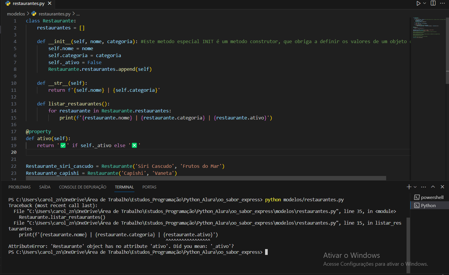Open editor More Actions ellipsis
449x275 pixels.
click(x=442, y=3)
